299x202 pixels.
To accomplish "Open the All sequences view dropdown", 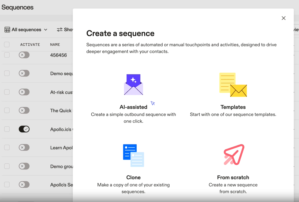I will (x=26, y=30).
